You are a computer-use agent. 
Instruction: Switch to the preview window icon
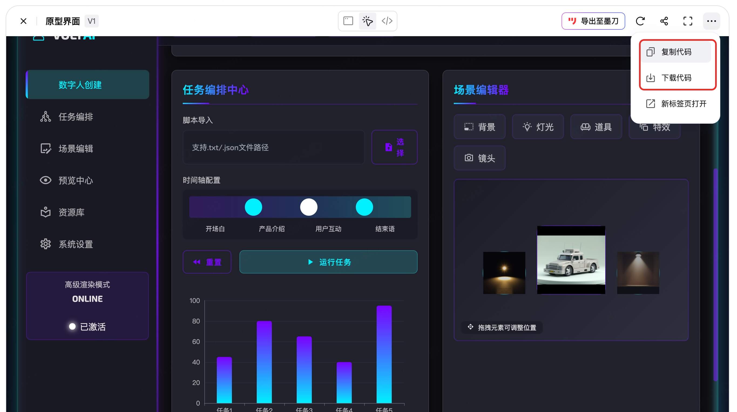pos(348,21)
